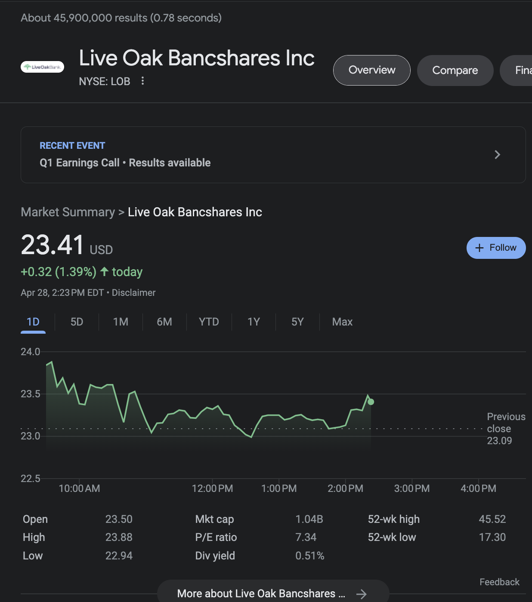Click the Disclaimer link
This screenshot has height=602, width=532.
(133, 293)
